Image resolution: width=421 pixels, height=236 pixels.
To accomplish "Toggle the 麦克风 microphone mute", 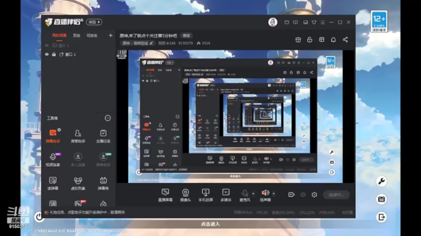I will tap(245, 195).
